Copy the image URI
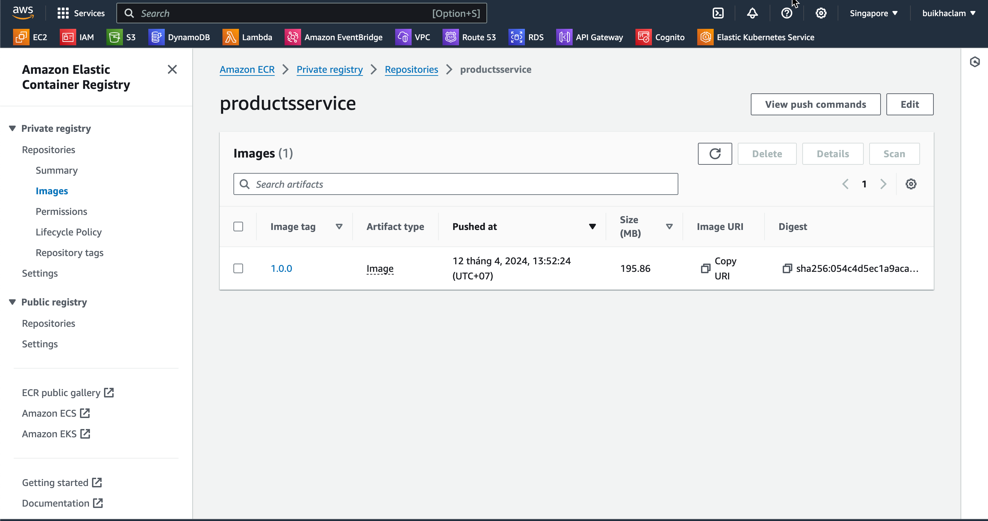 (x=705, y=268)
